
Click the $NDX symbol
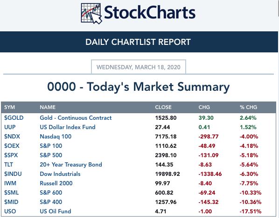pyautogui.click(x=12, y=137)
